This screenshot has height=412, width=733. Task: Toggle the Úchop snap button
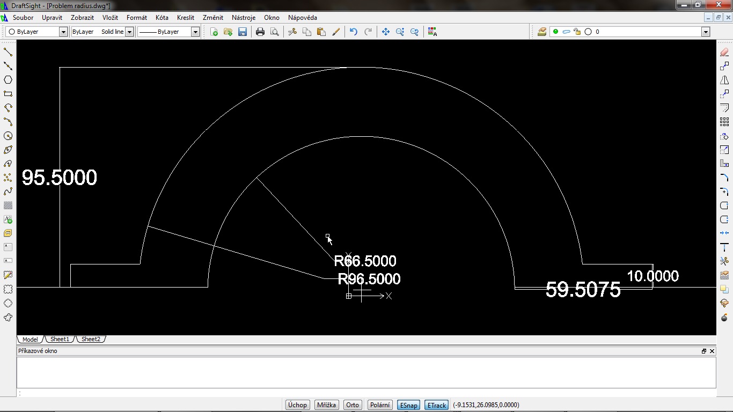pos(297,405)
